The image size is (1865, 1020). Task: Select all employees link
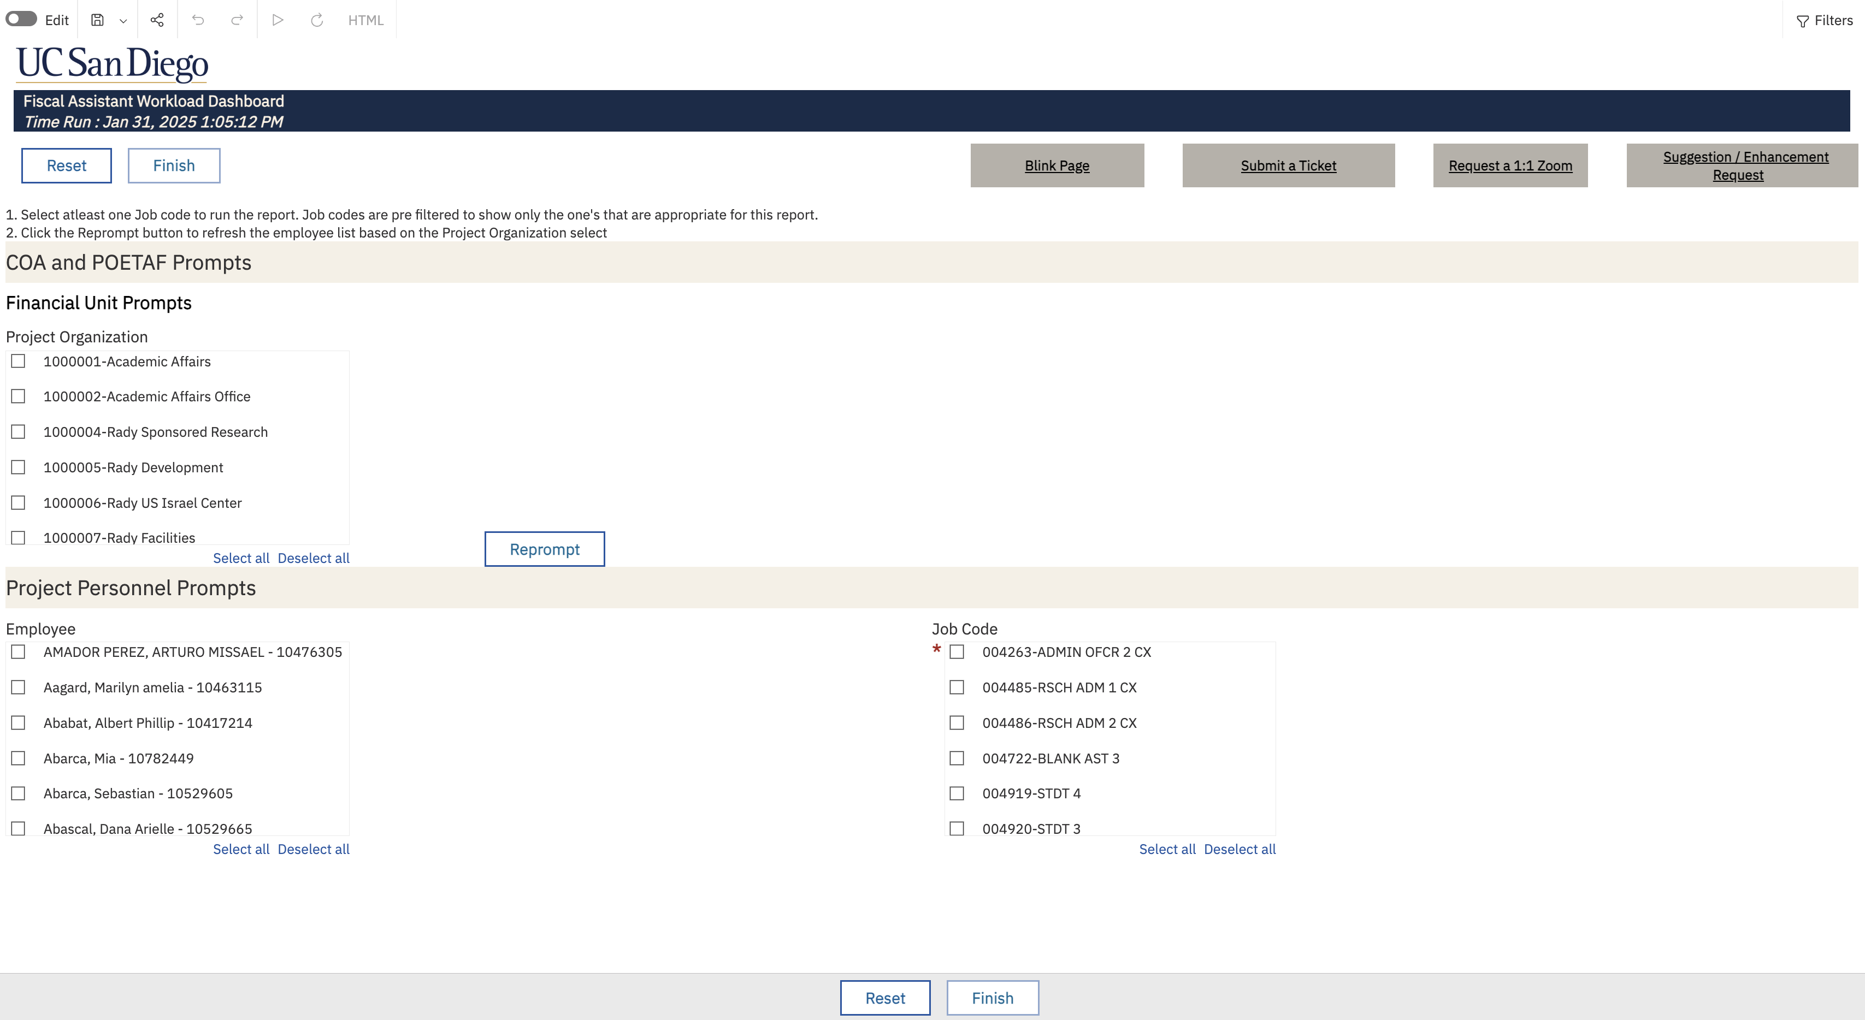coord(241,849)
